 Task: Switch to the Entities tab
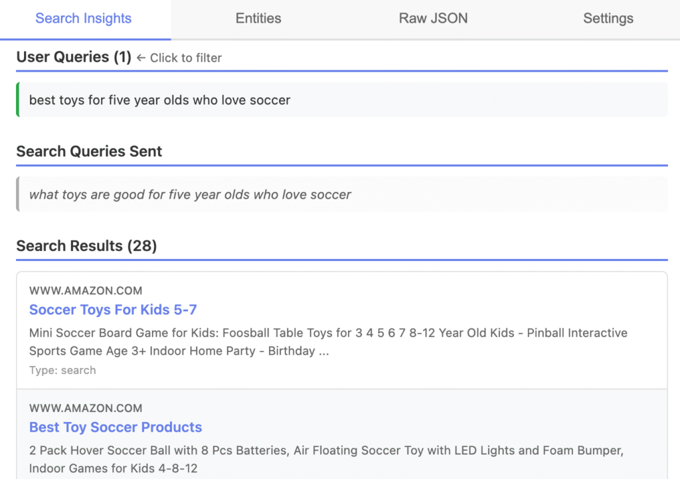click(258, 19)
